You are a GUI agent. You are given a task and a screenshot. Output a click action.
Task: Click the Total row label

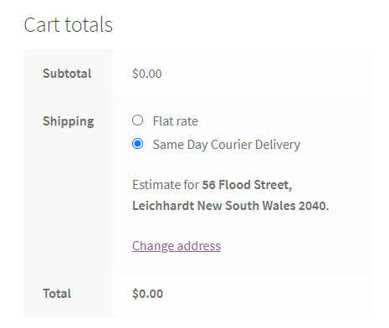pyautogui.click(x=57, y=294)
